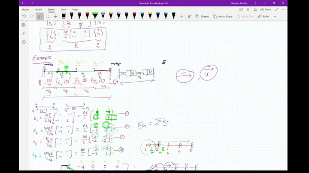Redo the last action

click(32, 17)
